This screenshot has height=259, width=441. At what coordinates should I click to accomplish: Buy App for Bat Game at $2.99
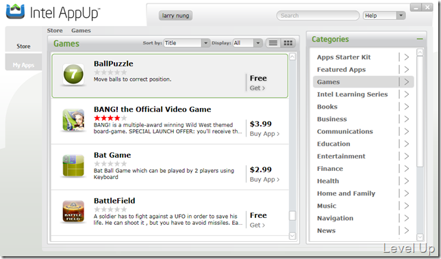pos(264,180)
